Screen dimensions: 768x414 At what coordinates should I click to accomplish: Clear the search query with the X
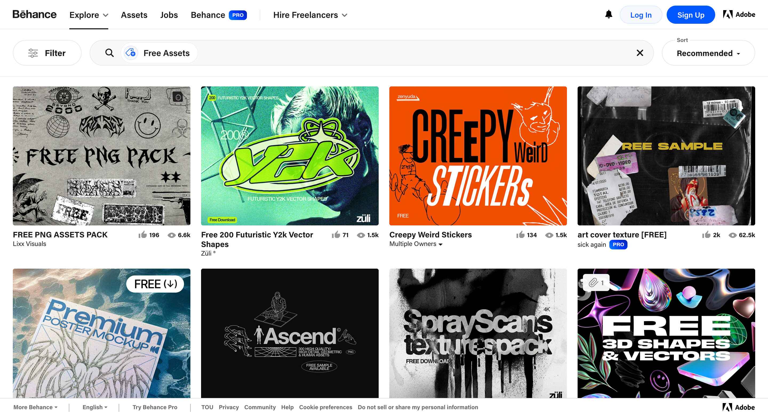pos(640,53)
